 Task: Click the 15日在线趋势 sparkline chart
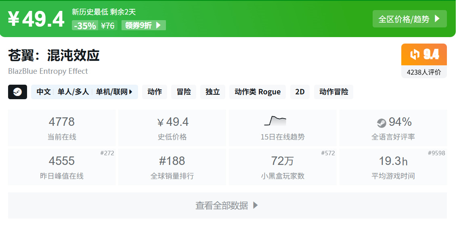click(275, 121)
